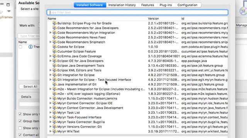Click id 'org.eclipse.jdt.feature.group'

point(202,66)
